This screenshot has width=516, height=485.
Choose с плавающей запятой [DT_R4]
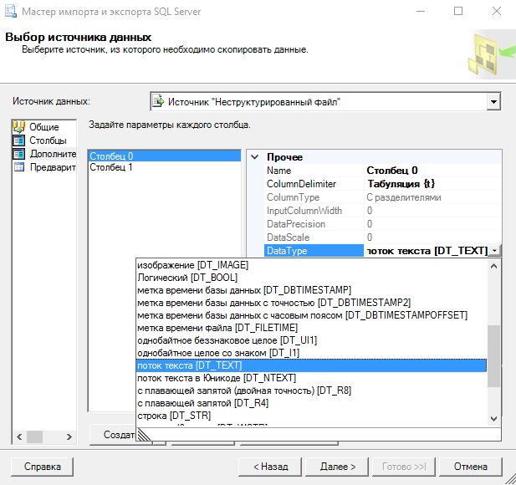[311, 403]
